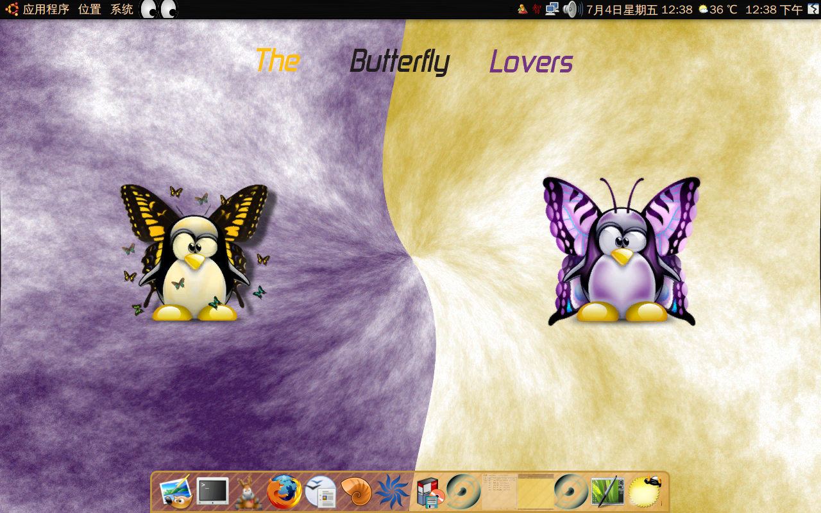821x513 pixels.
Task: Open the 应用程序 applications menu
Action: 46,10
